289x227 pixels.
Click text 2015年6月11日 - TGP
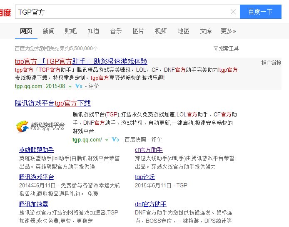click(161, 185)
